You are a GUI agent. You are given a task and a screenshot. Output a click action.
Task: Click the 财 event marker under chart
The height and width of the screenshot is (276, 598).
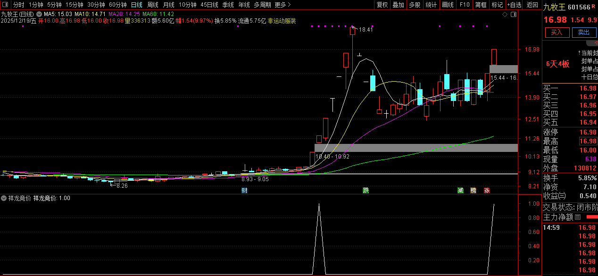tap(244, 191)
